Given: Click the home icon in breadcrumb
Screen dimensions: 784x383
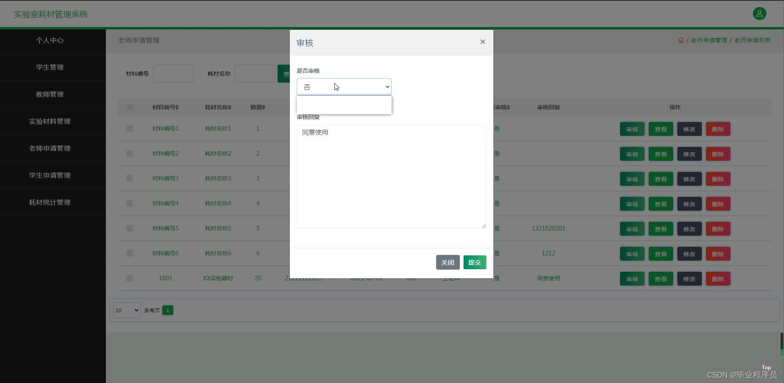Looking at the screenshot, I should (681, 40).
